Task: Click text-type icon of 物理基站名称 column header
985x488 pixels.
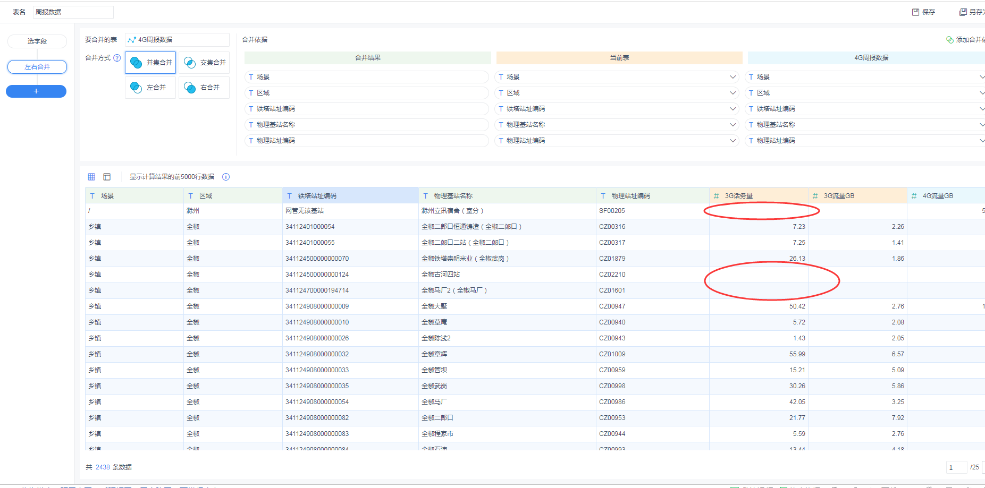Action: click(x=425, y=196)
